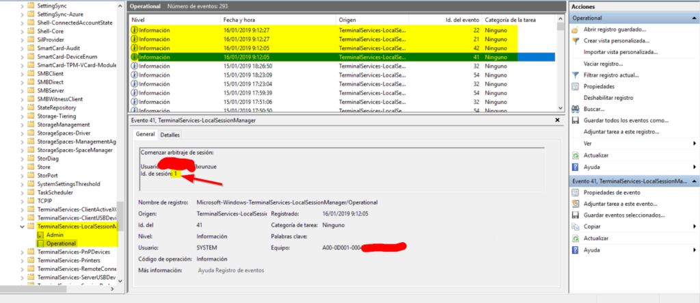The width and height of the screenshot is (700, 303).
Task: Click Importar vista personalizada action
Action: (621, 52)
